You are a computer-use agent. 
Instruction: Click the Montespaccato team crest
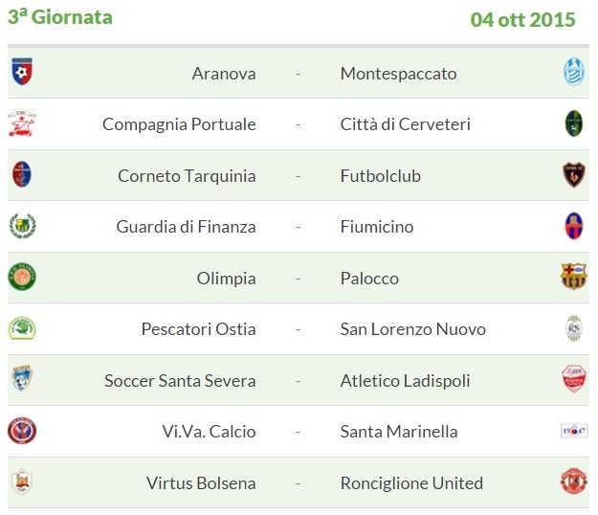point(573,72)
